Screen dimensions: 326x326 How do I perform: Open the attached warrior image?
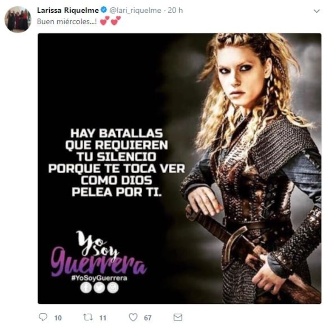pos(179,169)
